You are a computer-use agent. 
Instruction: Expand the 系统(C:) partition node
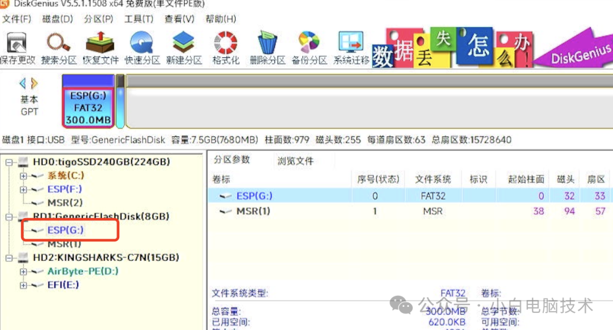(x=23, y=176)
